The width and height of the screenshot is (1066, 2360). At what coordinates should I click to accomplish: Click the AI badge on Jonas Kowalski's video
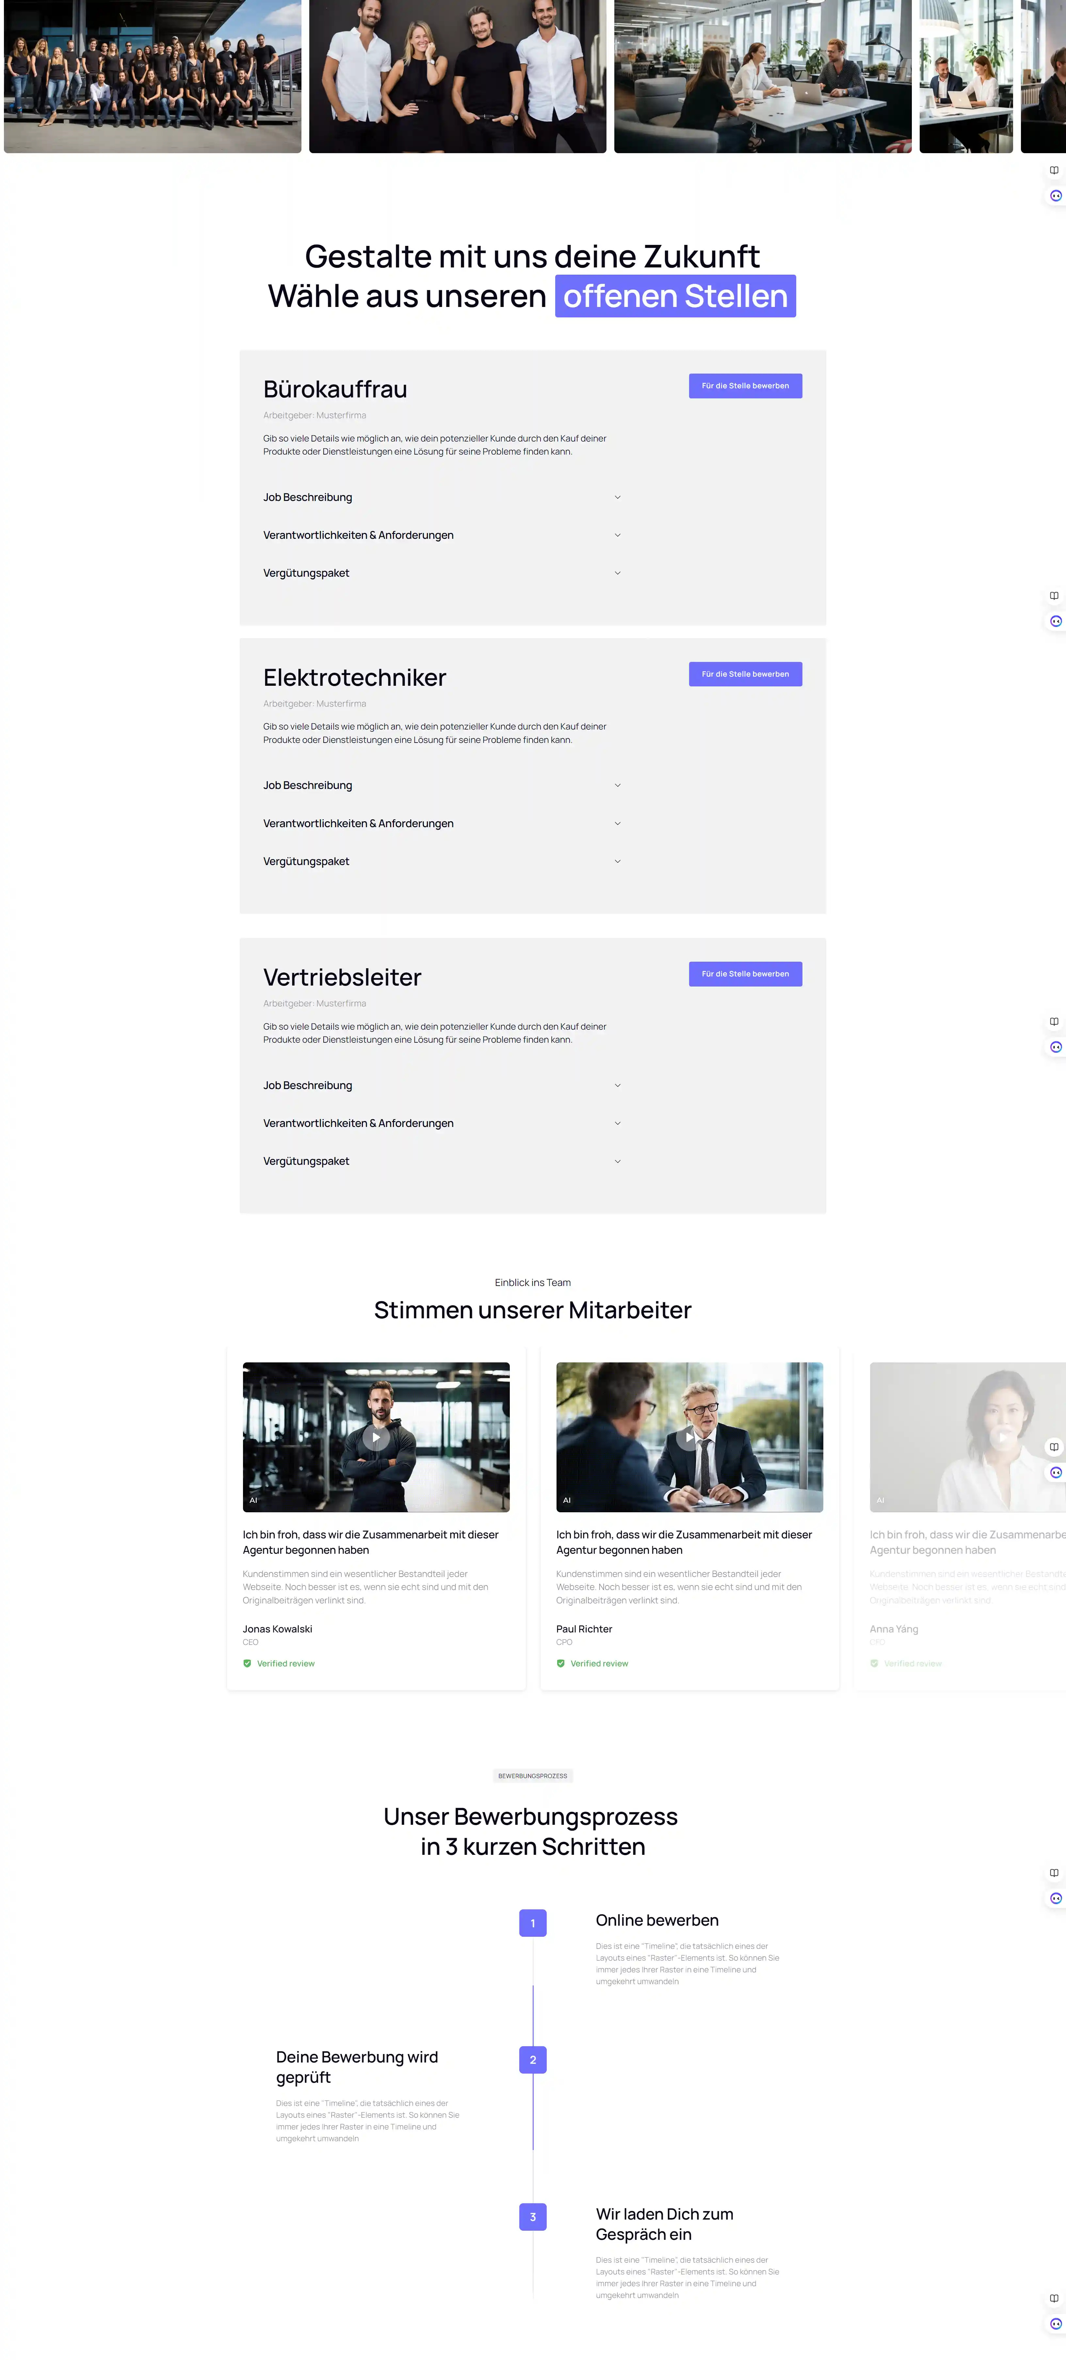coord(254,1501)
